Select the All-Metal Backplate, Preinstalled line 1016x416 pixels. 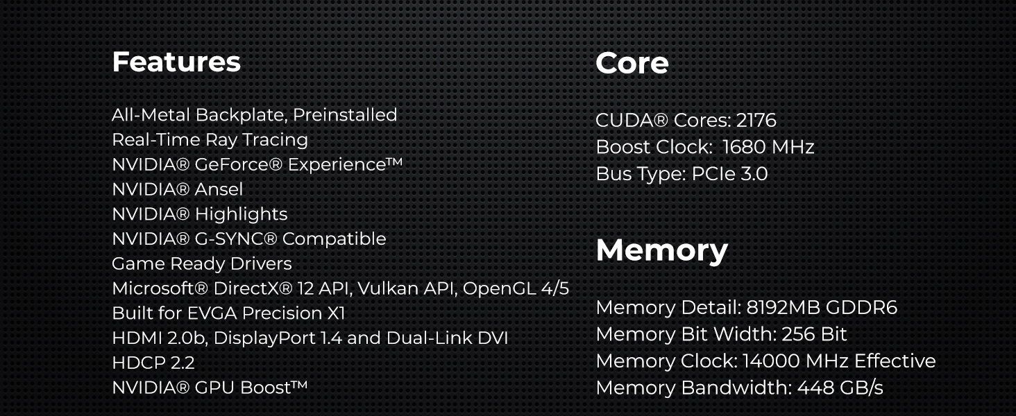pyautogui.click(x=254, y=114)
